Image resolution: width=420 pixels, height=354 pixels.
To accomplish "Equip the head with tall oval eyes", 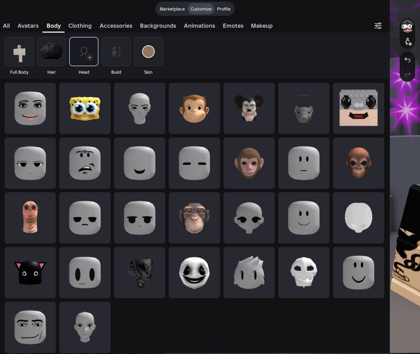I will tap(85, 273).
